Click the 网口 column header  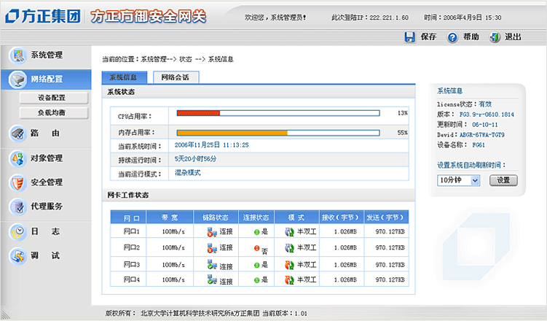point(128,217)
